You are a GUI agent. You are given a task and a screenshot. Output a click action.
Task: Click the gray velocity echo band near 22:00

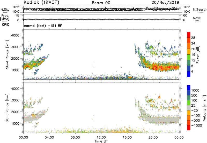tap(166, 120)
